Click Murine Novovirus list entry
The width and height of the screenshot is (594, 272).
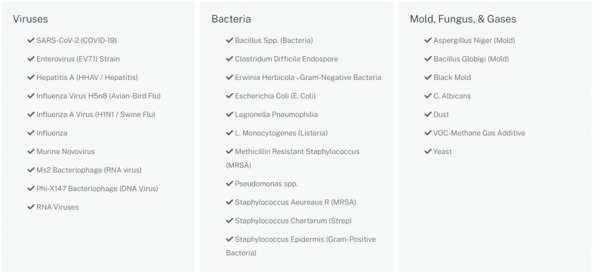[x=66, y=152]
